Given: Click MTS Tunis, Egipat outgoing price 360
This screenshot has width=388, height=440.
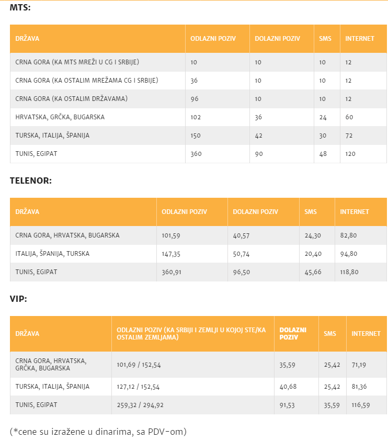Looking at the screenshot, I should [x=196, y=154].
